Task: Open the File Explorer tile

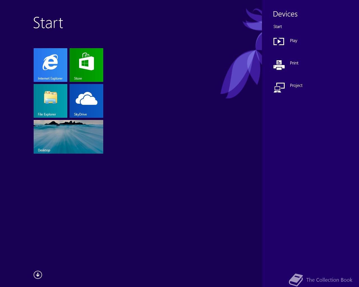Action: point(50,101)
